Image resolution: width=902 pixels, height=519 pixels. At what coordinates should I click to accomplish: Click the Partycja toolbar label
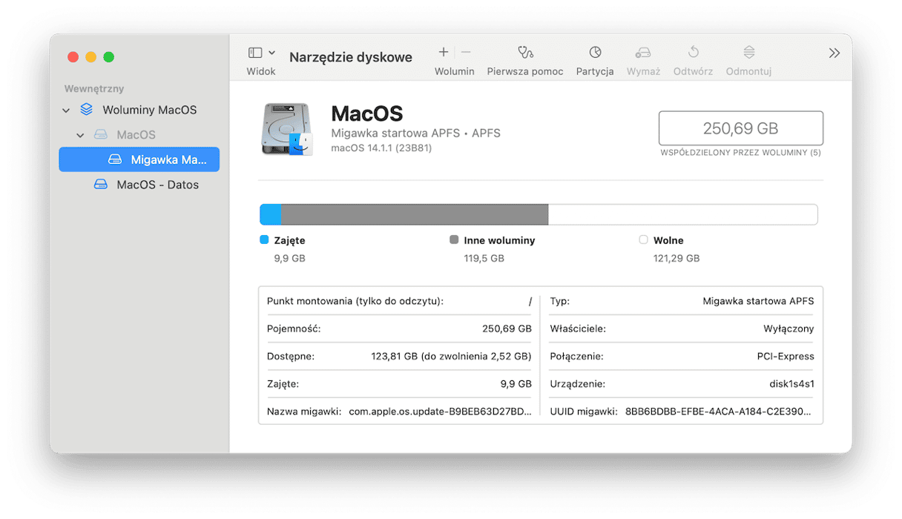point(595,71)
